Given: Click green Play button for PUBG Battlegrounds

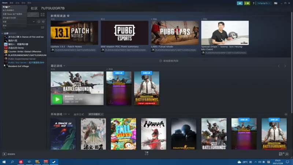Looking at the screenshot, I should click(x=57, y=99).
